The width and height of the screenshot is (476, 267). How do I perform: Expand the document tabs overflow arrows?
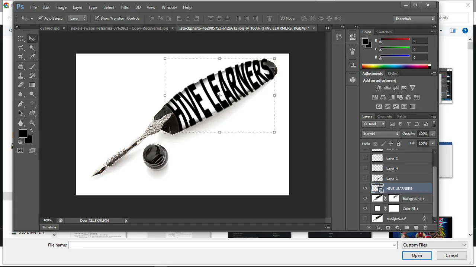327,28
